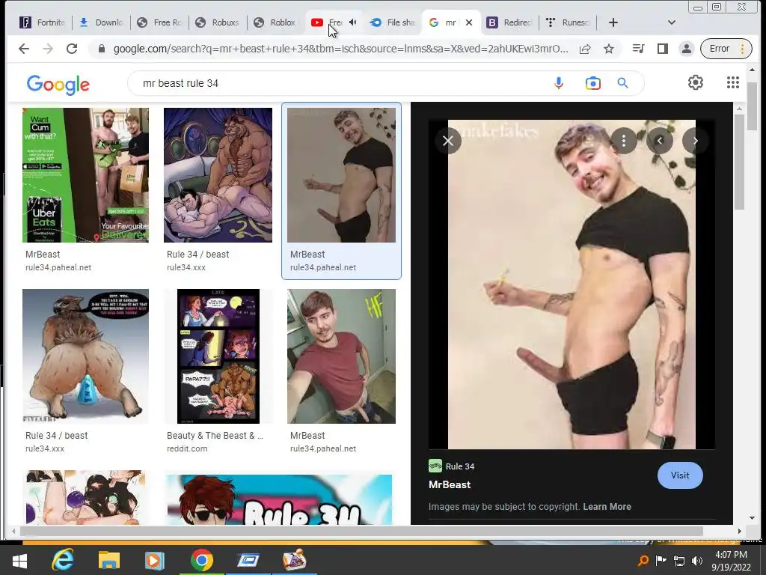
Task: Open the preview's three-dot more options
Action: [623, 141]
